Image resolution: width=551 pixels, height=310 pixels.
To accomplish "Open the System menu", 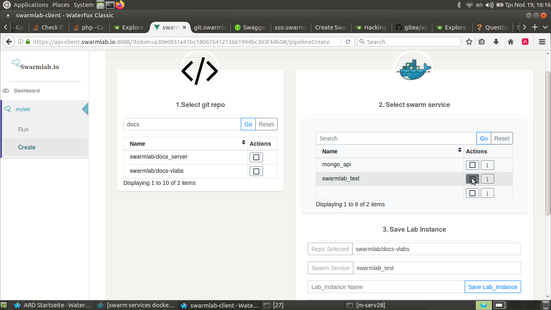I will tap(83, 5).
